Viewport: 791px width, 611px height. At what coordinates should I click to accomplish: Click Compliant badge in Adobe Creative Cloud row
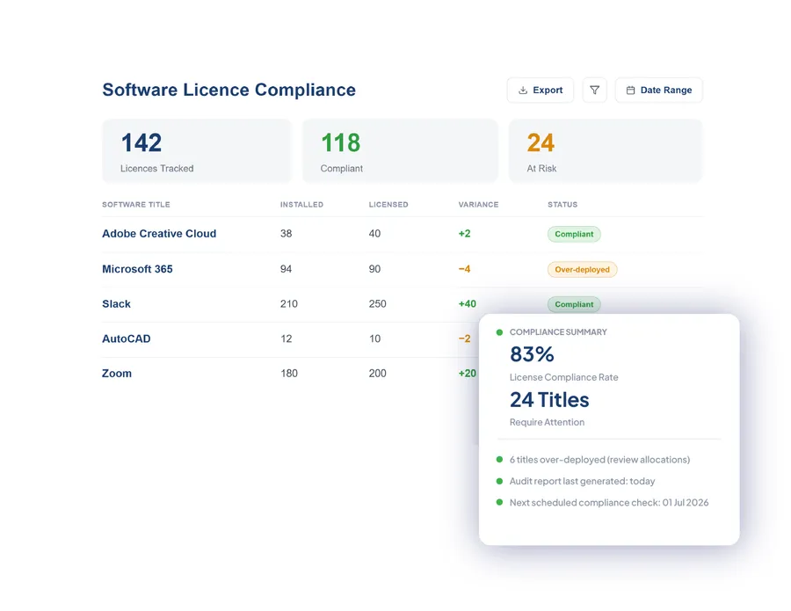tap(574, 234)
